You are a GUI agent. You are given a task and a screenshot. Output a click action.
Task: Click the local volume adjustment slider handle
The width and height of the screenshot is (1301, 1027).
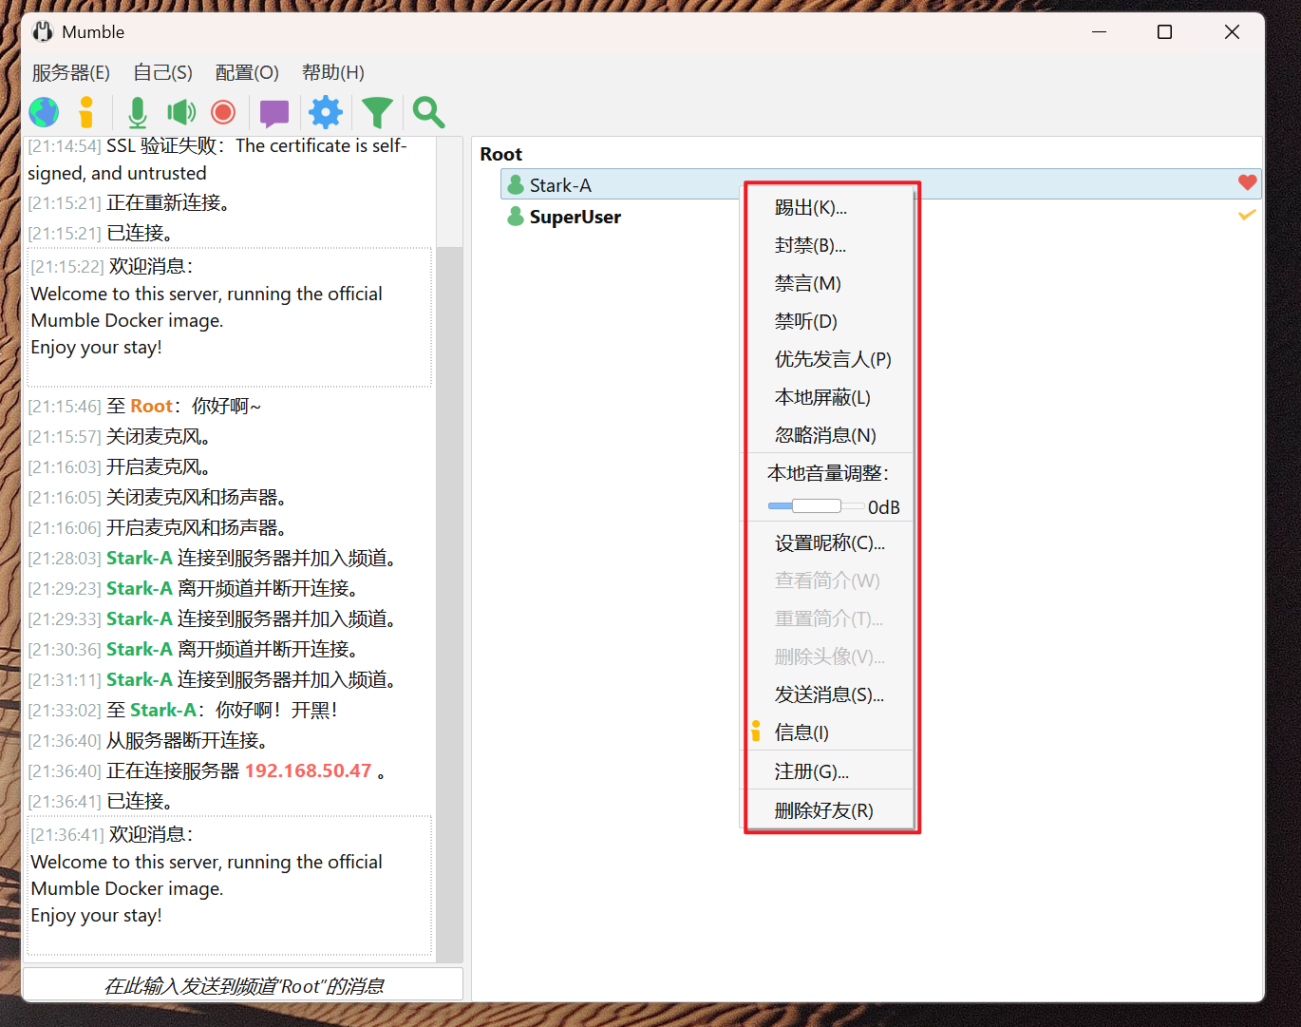pos(817,505)
